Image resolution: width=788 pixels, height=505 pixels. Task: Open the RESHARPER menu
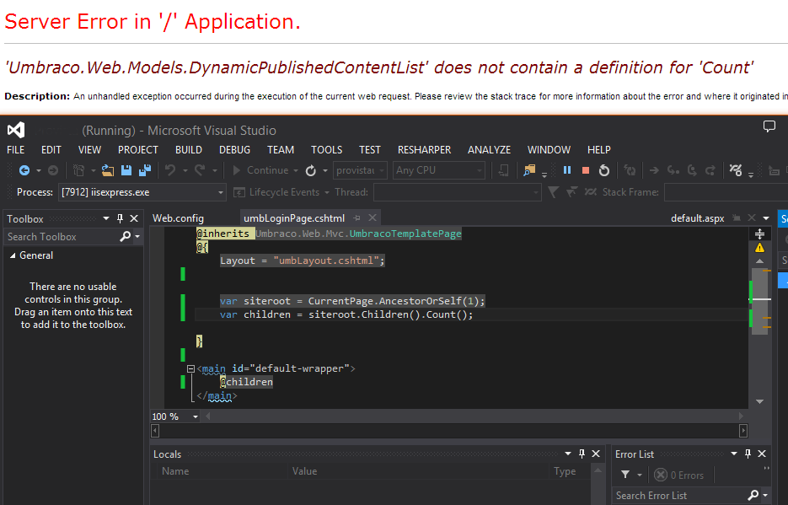pos(424,150)
